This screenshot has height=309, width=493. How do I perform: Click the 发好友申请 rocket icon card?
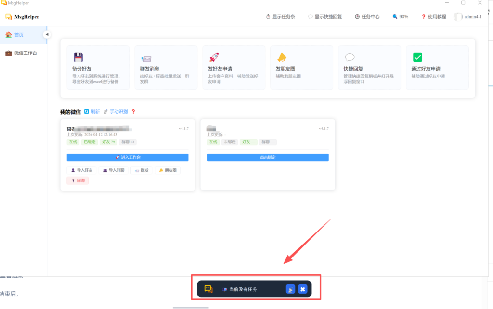(234, 67)
